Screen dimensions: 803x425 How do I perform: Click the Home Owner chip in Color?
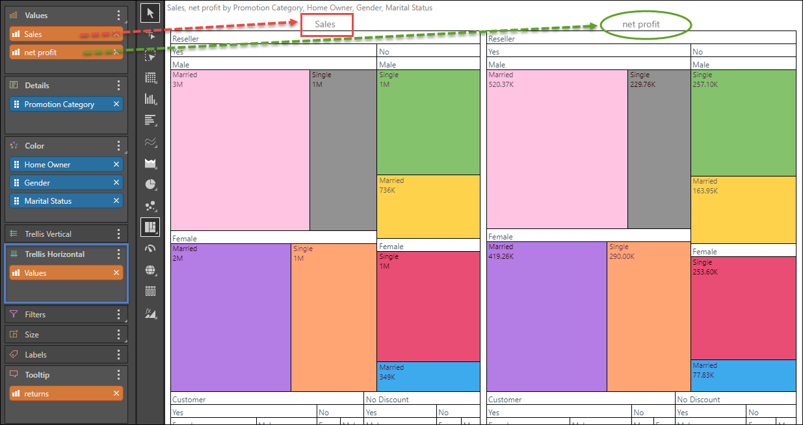click(66, 165)
